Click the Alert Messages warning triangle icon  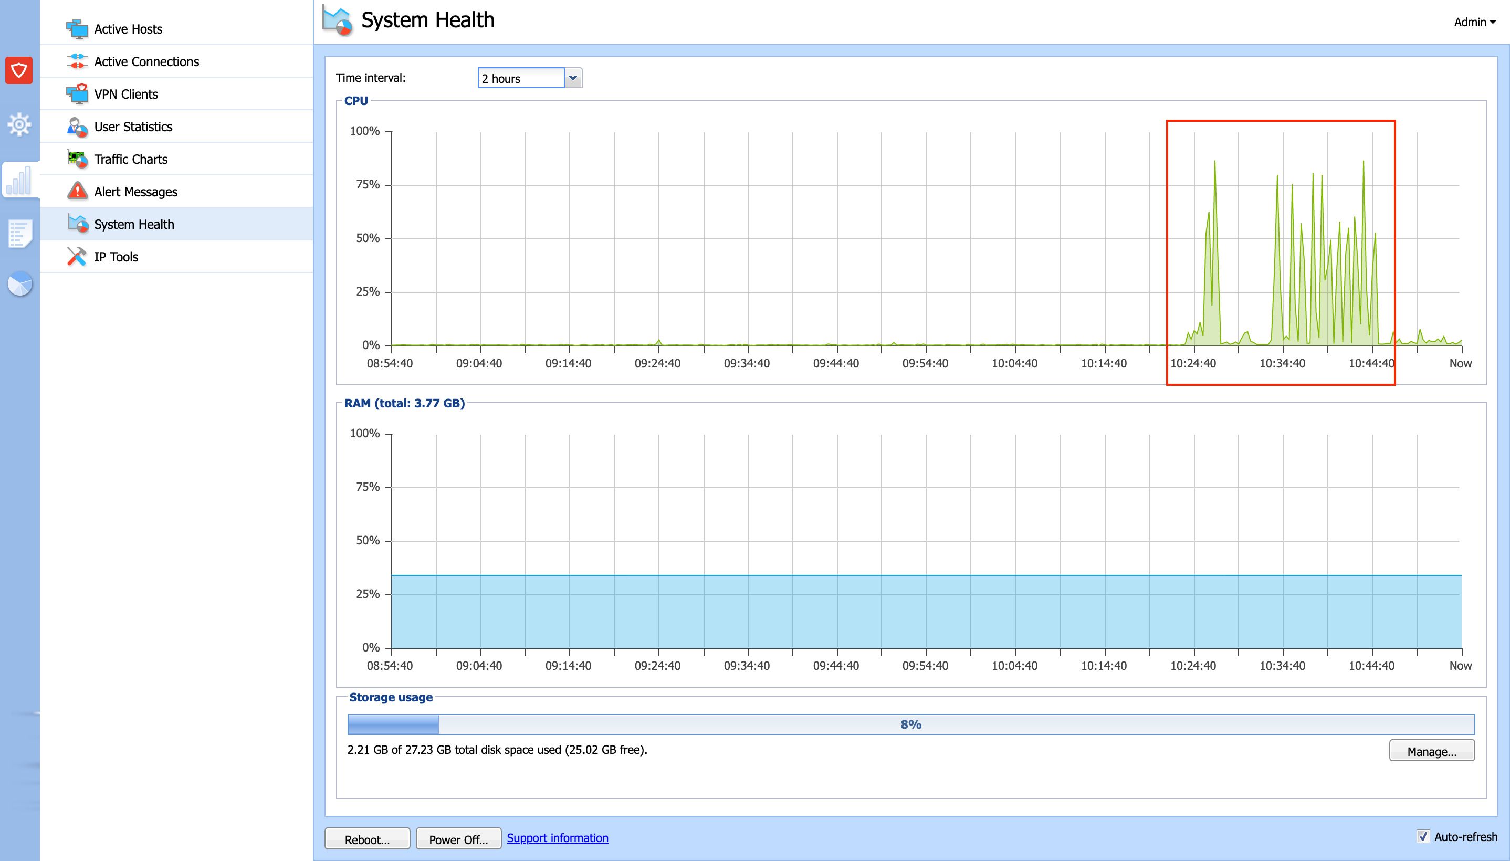(x=77, y=192)
